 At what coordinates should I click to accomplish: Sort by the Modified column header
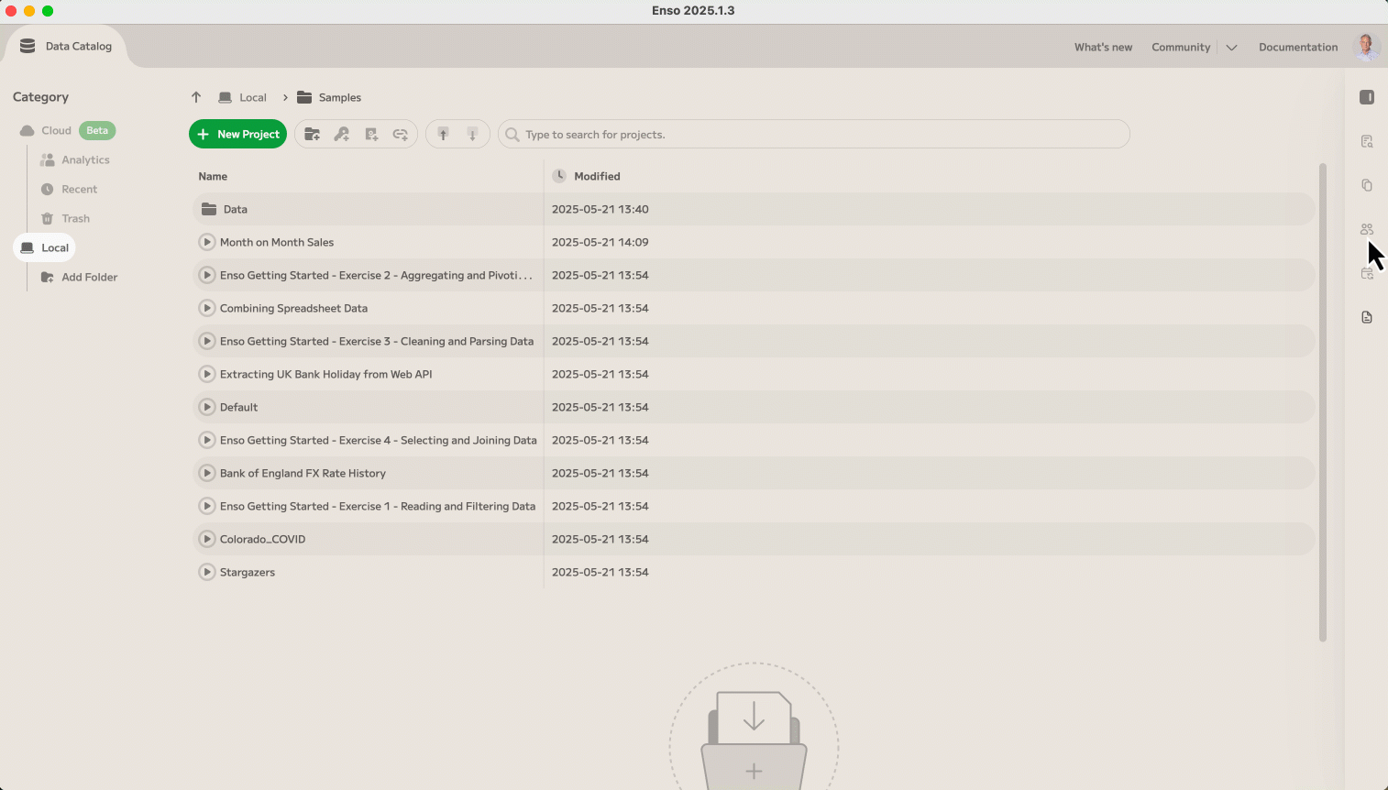tap(597, 176)
